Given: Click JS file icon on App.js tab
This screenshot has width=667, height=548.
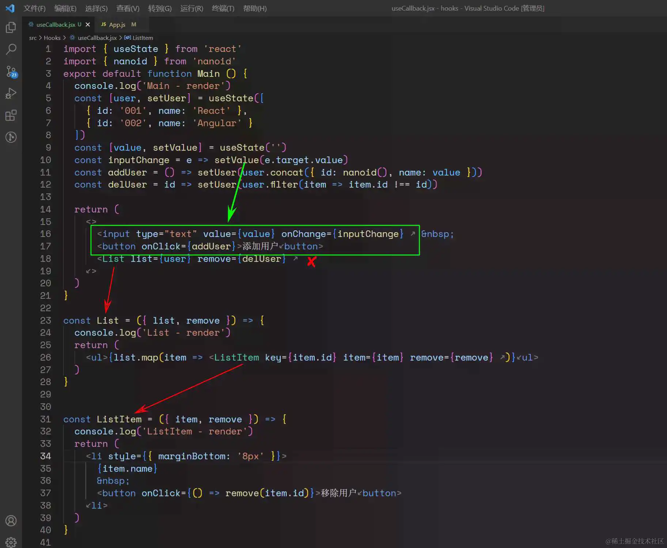Looking at the screenshot, I should (x=103, y=24).
